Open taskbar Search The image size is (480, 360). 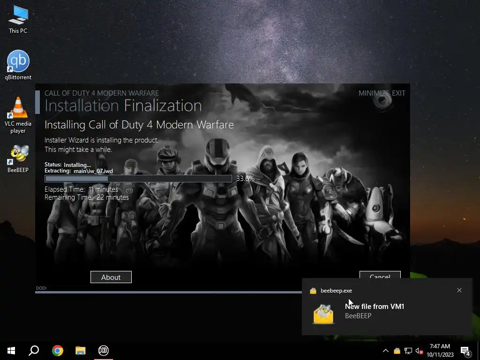pos(34,351)
